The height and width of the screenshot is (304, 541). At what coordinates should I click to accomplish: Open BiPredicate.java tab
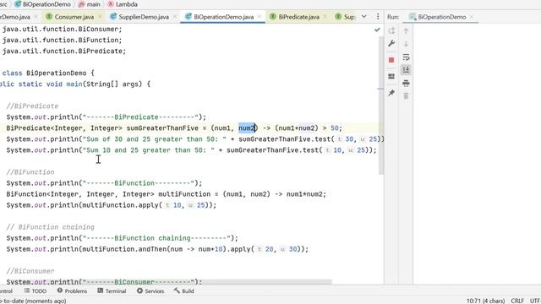(x=298, y=17)
